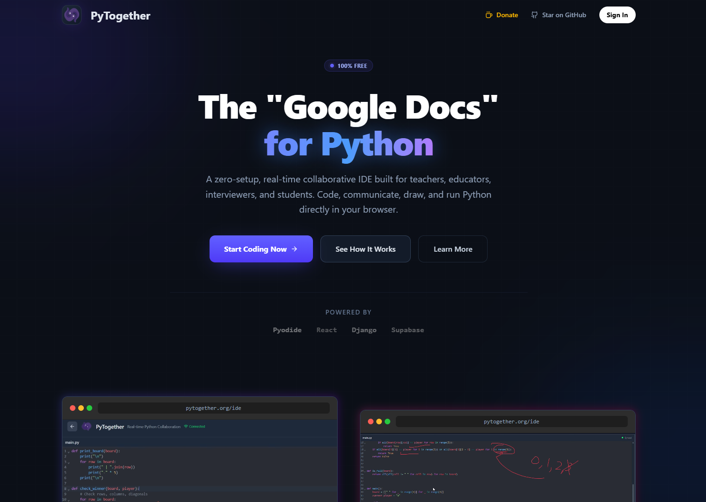This screenshot has height=502, width=706.
Task: Star the project on GitHub
Action: [558, 15]
